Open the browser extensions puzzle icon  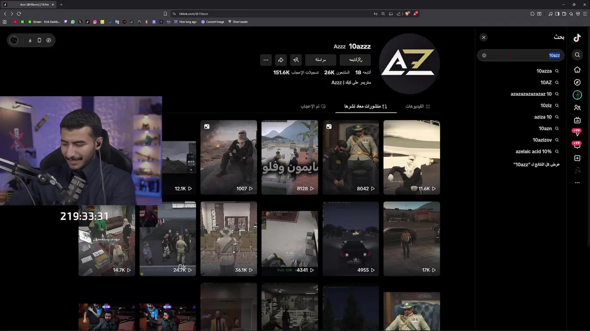[x=532, y=14]
